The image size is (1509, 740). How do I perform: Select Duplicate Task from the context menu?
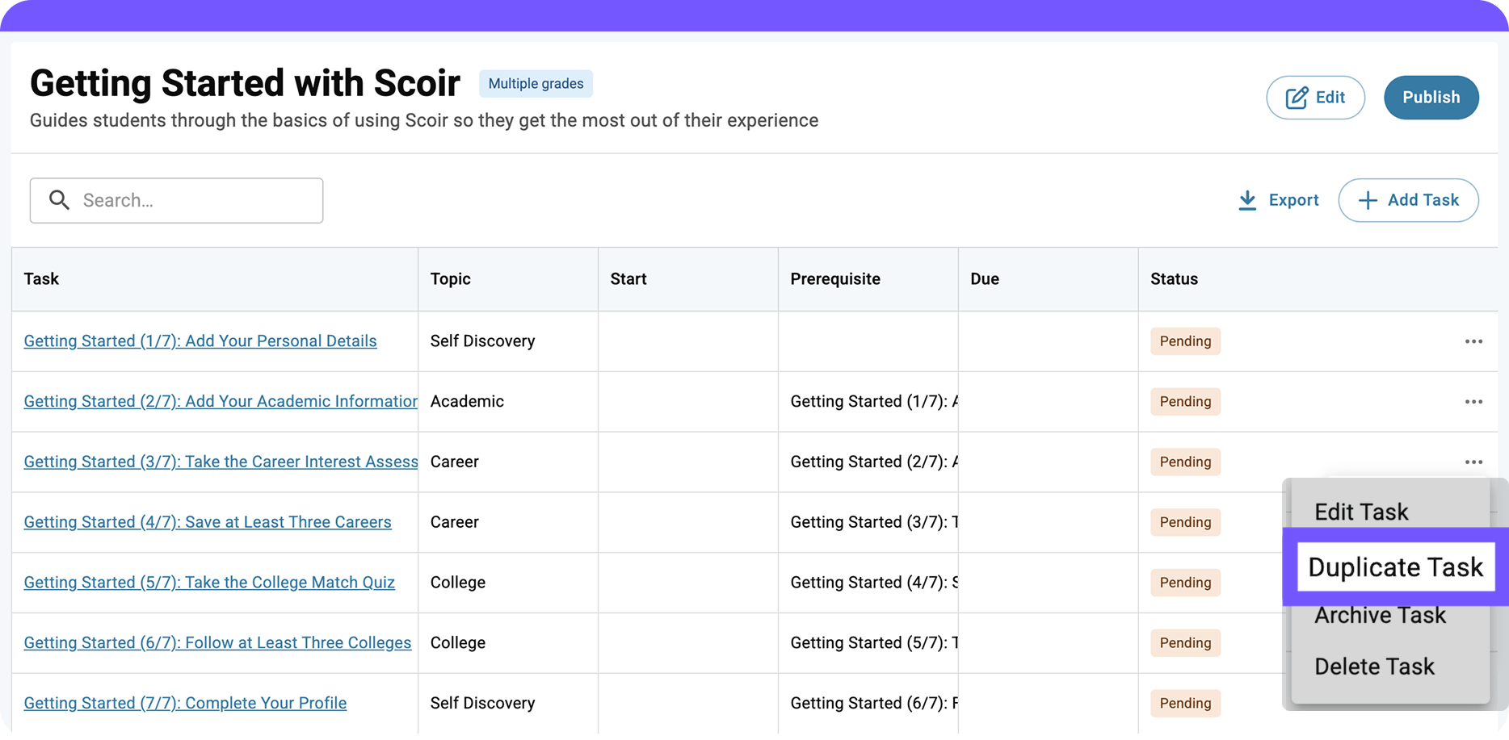point(1395,566)
